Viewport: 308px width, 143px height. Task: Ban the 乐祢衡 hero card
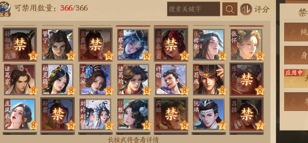click(208, 45)
